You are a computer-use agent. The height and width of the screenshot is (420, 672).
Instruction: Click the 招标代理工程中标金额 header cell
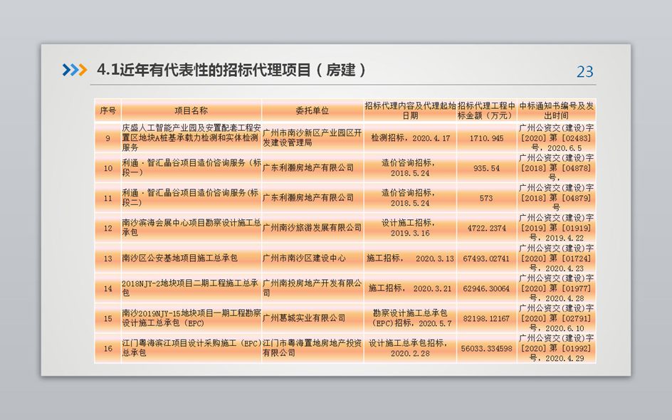click(486, 110)
